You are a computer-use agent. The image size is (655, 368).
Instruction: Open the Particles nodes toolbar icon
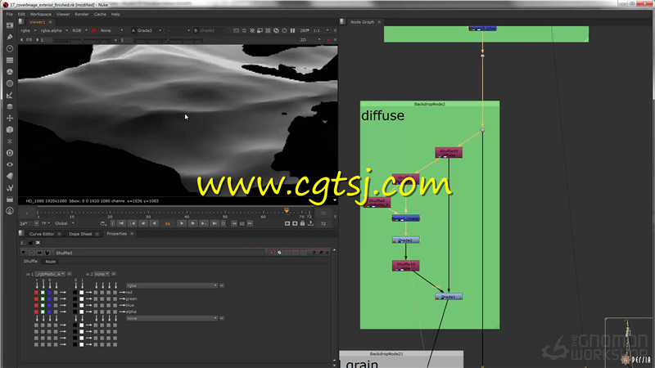coord(10,141)
